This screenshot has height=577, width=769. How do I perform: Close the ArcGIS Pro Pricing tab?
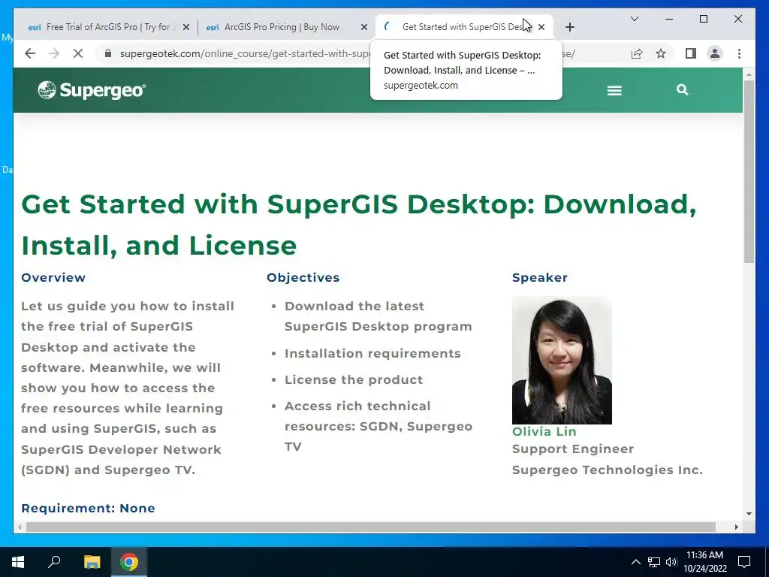point(364,27)
